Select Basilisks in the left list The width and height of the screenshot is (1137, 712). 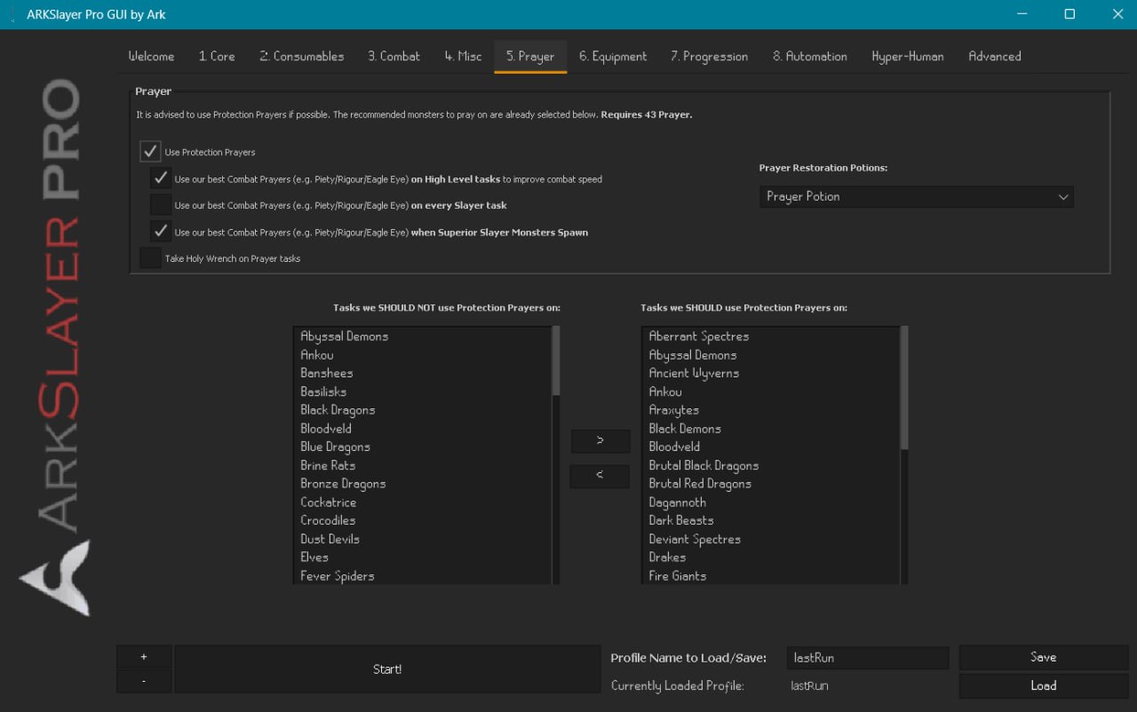pos(423,392)
